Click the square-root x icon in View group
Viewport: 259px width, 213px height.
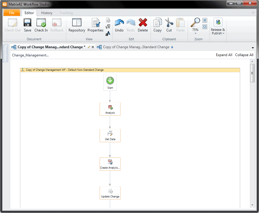click(x=108, y=27)
